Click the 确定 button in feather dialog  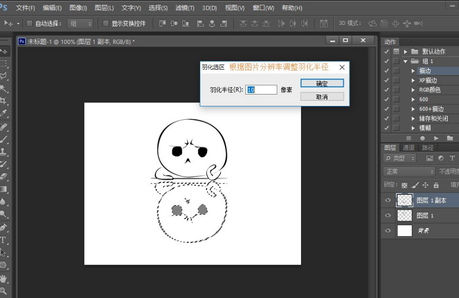(322, 84)
